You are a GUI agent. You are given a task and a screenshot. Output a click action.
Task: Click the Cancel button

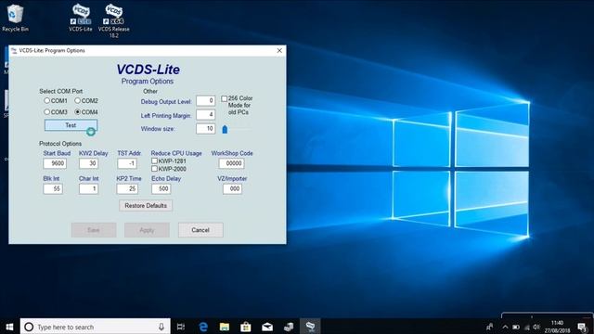coord(200,230)
